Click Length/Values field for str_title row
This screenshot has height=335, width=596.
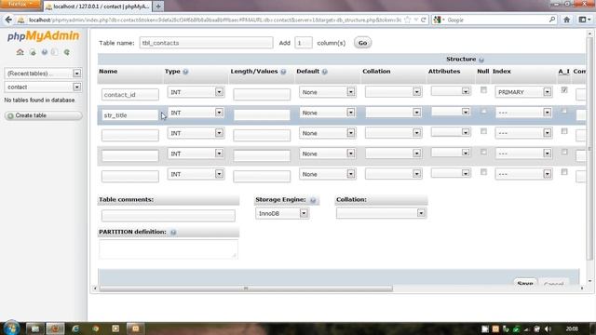[x=262, y=114]
